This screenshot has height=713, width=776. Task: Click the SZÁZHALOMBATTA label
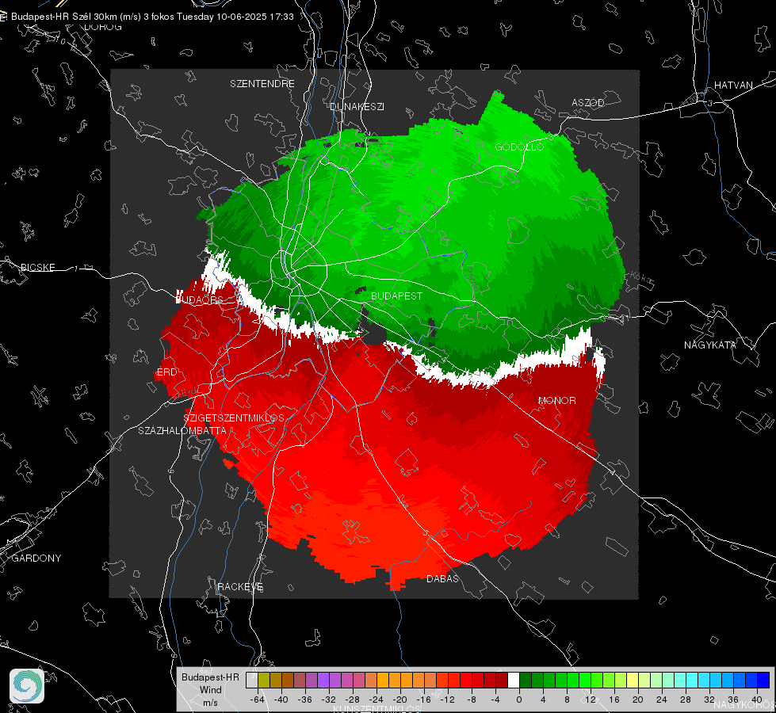[x=182, y=430]
